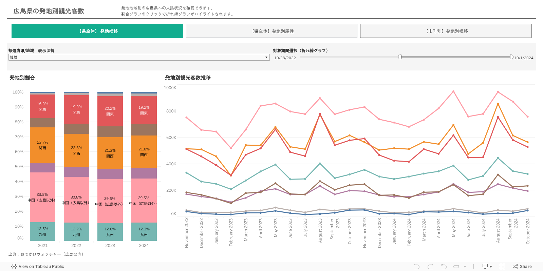
Task: Select 2024 中国(広島以外) 29.5% segment
Action: [x=144, y=201]
